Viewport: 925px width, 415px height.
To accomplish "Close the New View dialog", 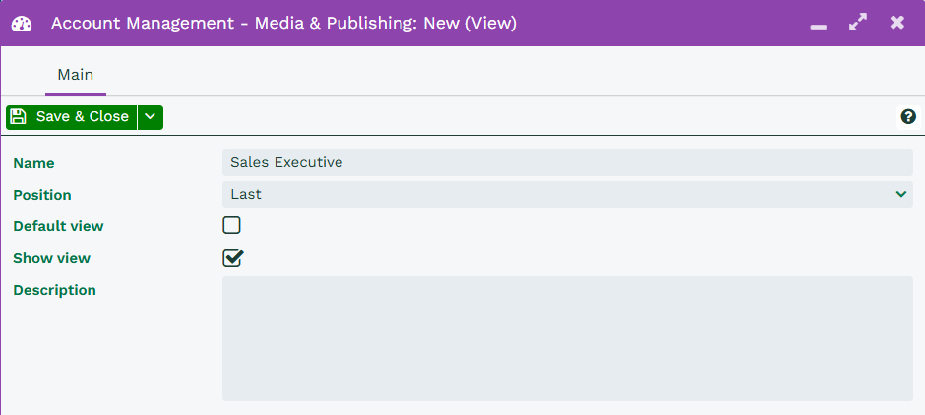I will coord(896,23).
